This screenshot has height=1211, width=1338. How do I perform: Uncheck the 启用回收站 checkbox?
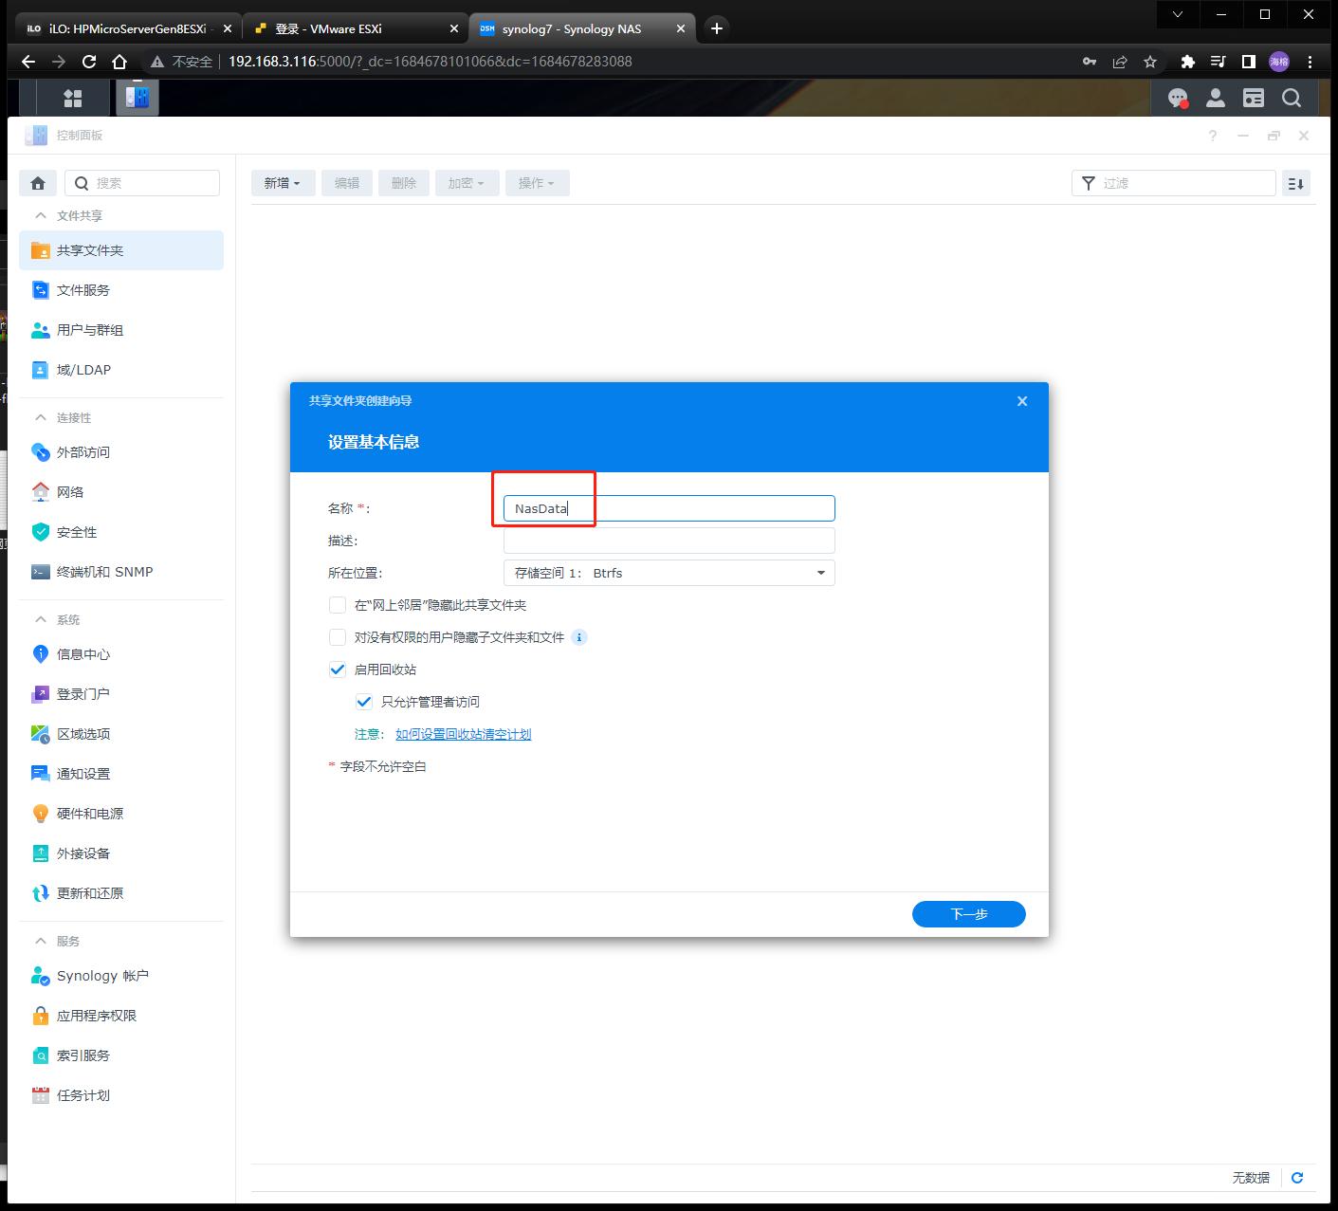(338, 670)
